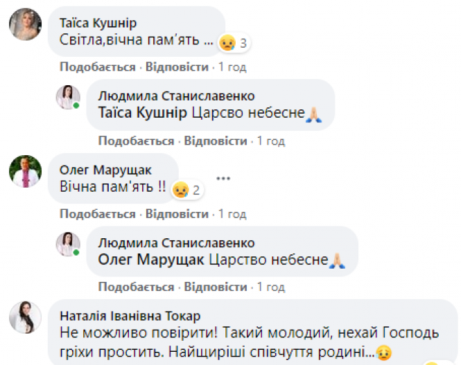Image resolution: width=461 pixels, height=365 pixels.
Task: Open reactions on Олег Марущак's comment
Action: click(187, 189)
